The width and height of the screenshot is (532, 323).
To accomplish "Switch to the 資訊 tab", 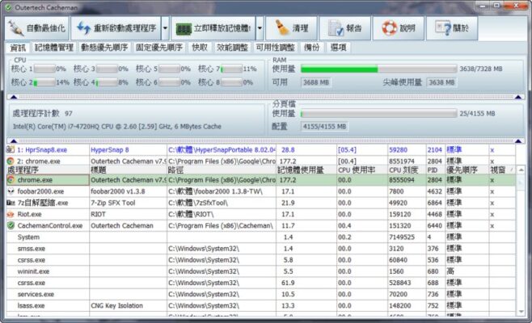I will [18, 48].
